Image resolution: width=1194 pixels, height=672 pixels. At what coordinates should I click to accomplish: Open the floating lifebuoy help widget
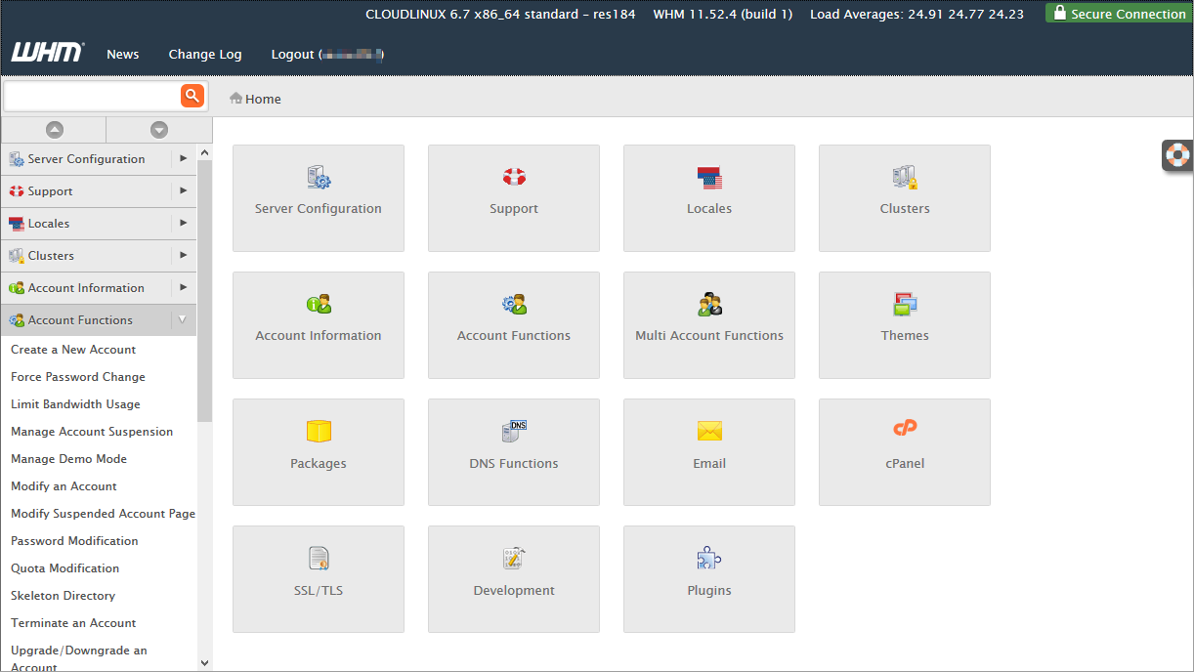tap(1177, 154)
